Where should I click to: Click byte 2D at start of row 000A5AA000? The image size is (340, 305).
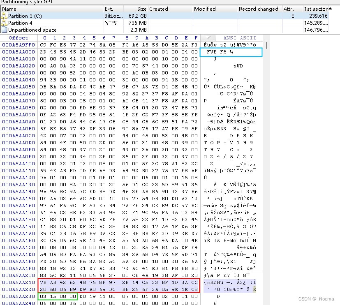tap(43, 52)
